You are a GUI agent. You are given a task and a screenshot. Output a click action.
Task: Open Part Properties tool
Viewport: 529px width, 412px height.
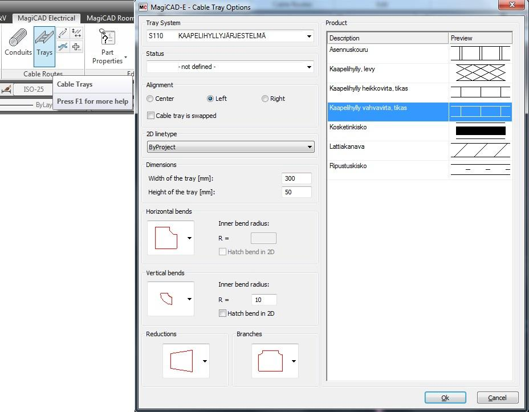(107, 46)
